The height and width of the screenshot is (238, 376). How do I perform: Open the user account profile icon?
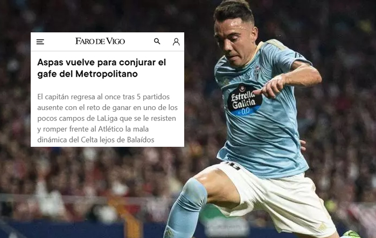click(176, 42)
